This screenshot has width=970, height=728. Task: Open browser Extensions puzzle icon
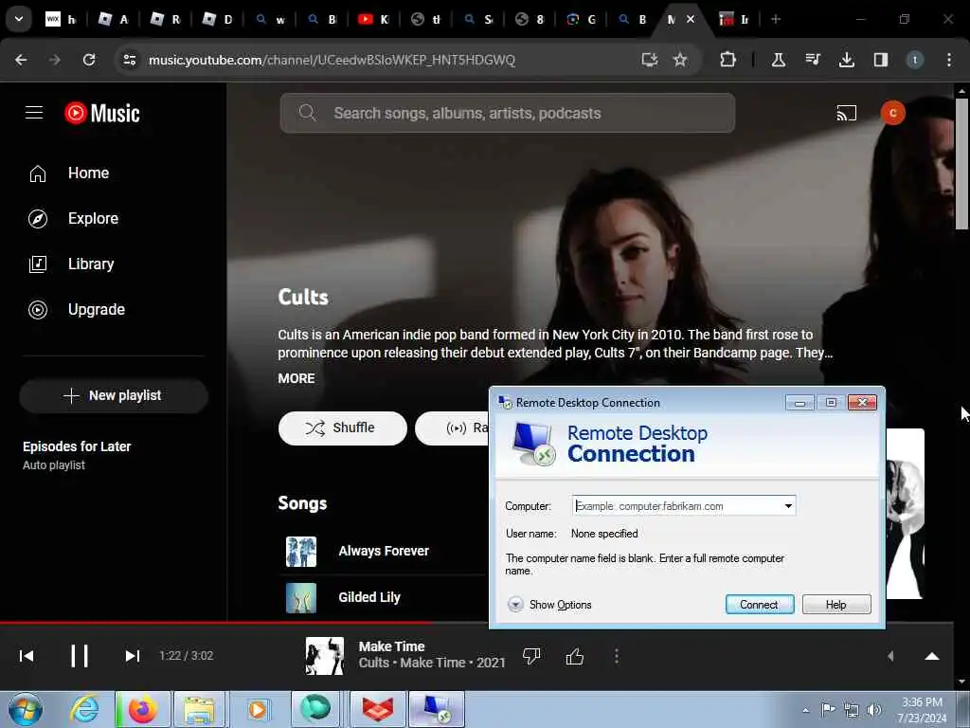[x=727, y=60]
